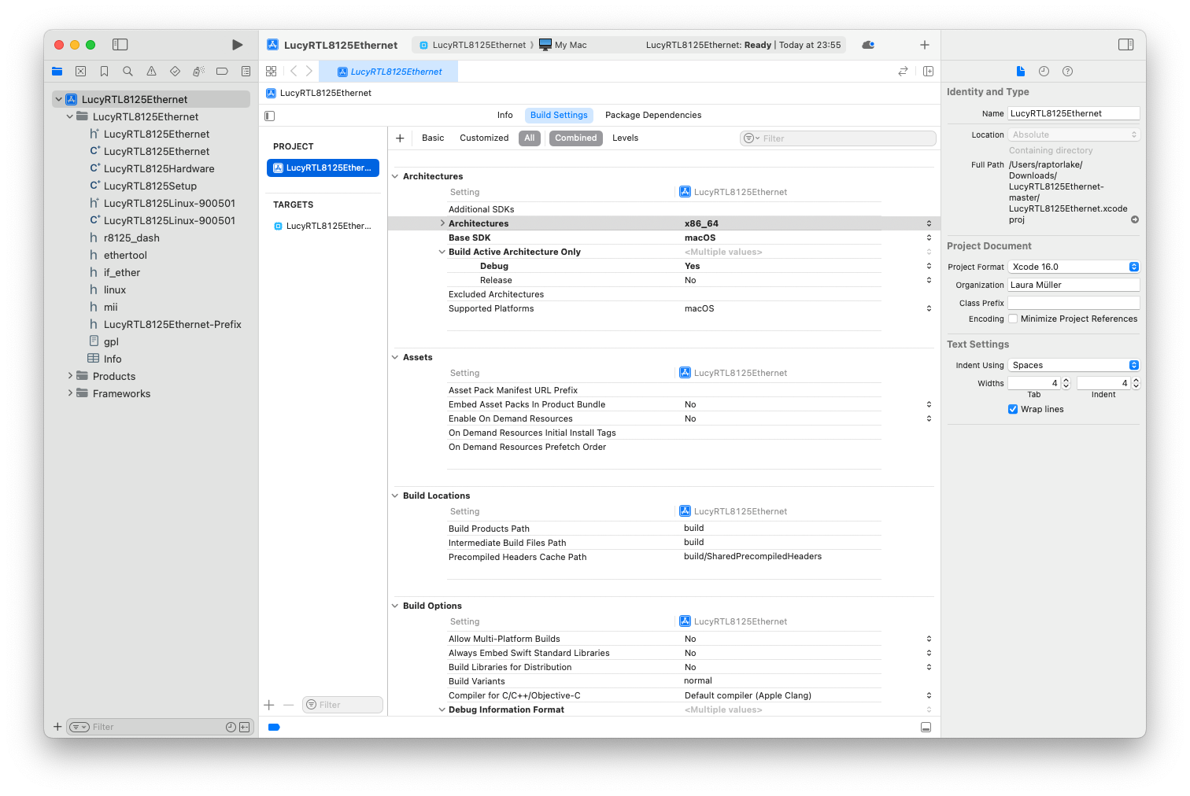Switch to Levels settings view
1190x796 pixels.
(626, 138)
